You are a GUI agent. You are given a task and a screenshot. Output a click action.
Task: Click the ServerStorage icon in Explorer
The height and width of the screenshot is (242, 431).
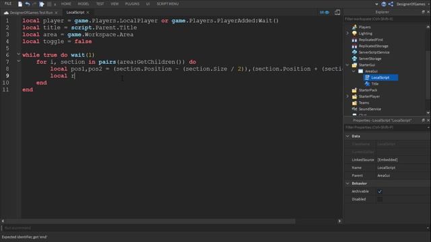pyautogui.click(x=354, y=58)
